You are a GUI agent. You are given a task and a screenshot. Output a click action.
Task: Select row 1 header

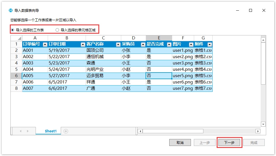point(16,44)
